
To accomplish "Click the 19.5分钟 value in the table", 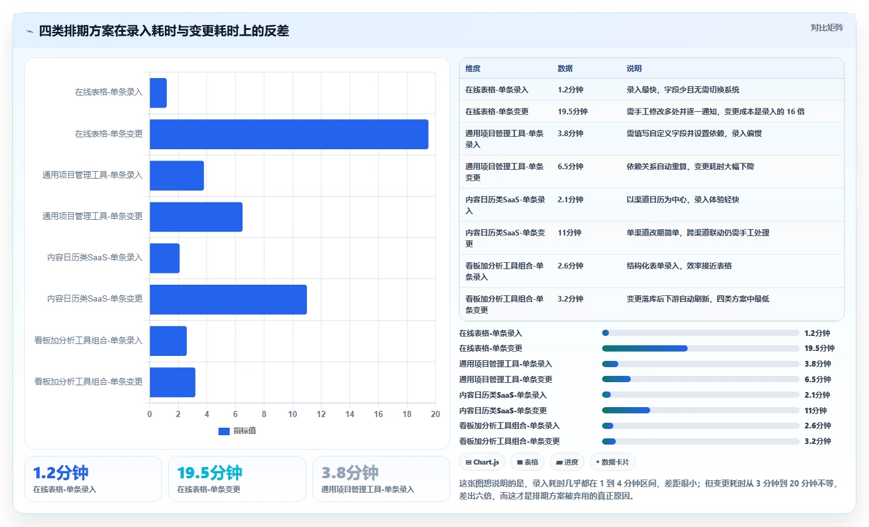I will (x=573, y=112).
